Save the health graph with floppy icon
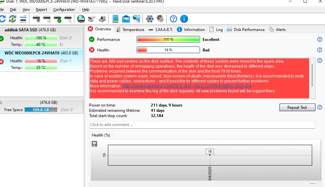Screen dimensions: 325x187 point(94,144)
